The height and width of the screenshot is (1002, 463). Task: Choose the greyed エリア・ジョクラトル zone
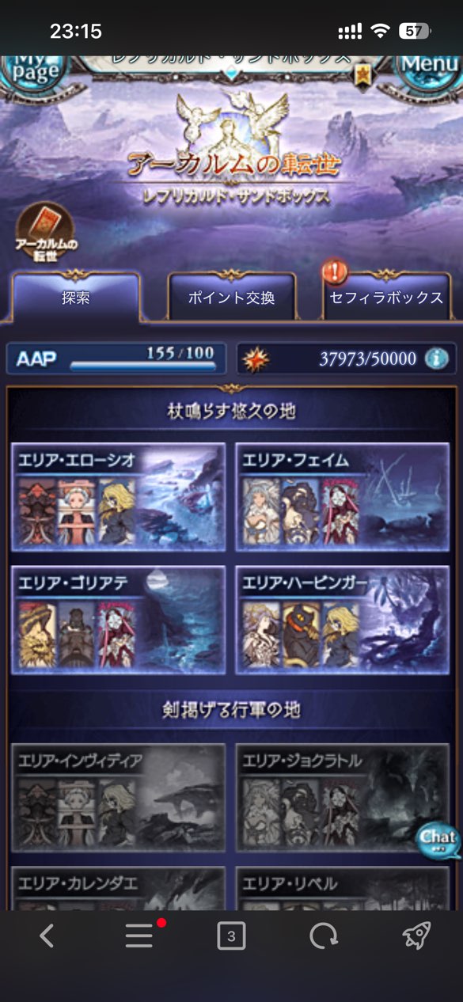(343, 797)
